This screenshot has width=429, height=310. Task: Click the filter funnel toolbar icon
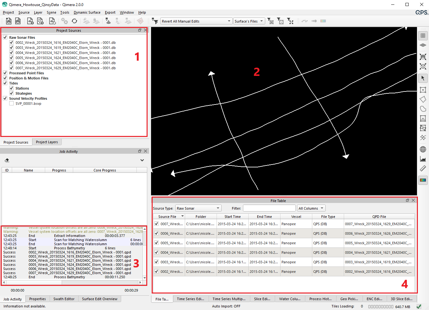(x=155, y=21)
